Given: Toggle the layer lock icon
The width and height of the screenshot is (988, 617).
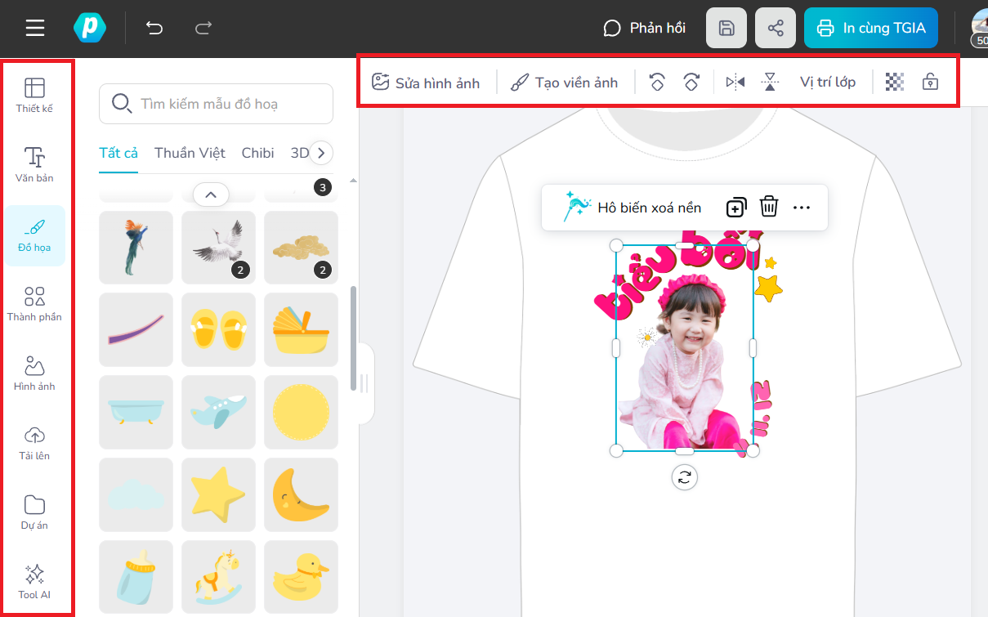Looking at the screenshot, I should click(930, 82).
